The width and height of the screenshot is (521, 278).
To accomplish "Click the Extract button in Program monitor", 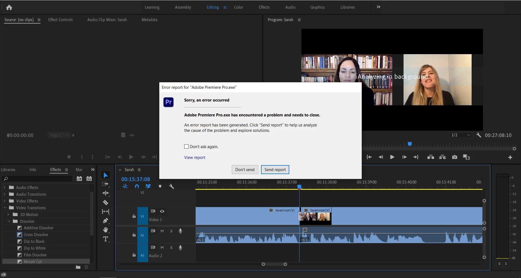I will 443,157.
